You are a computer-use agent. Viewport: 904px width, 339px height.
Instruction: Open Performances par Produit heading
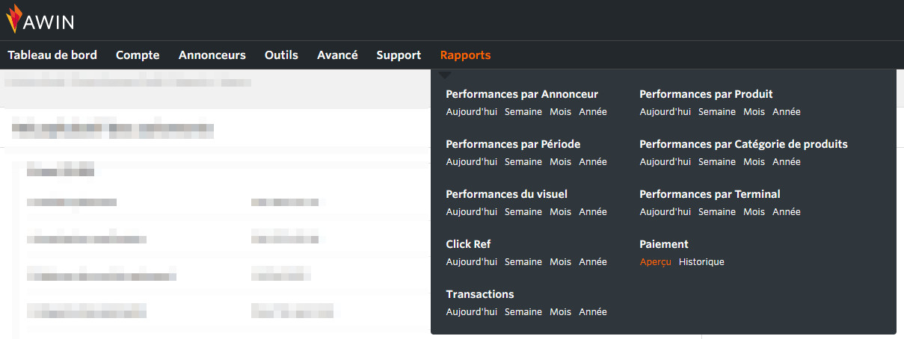(706, 94)
